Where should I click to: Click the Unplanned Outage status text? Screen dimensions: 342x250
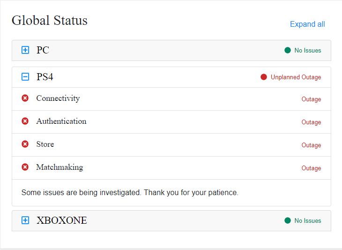[296, 77]
